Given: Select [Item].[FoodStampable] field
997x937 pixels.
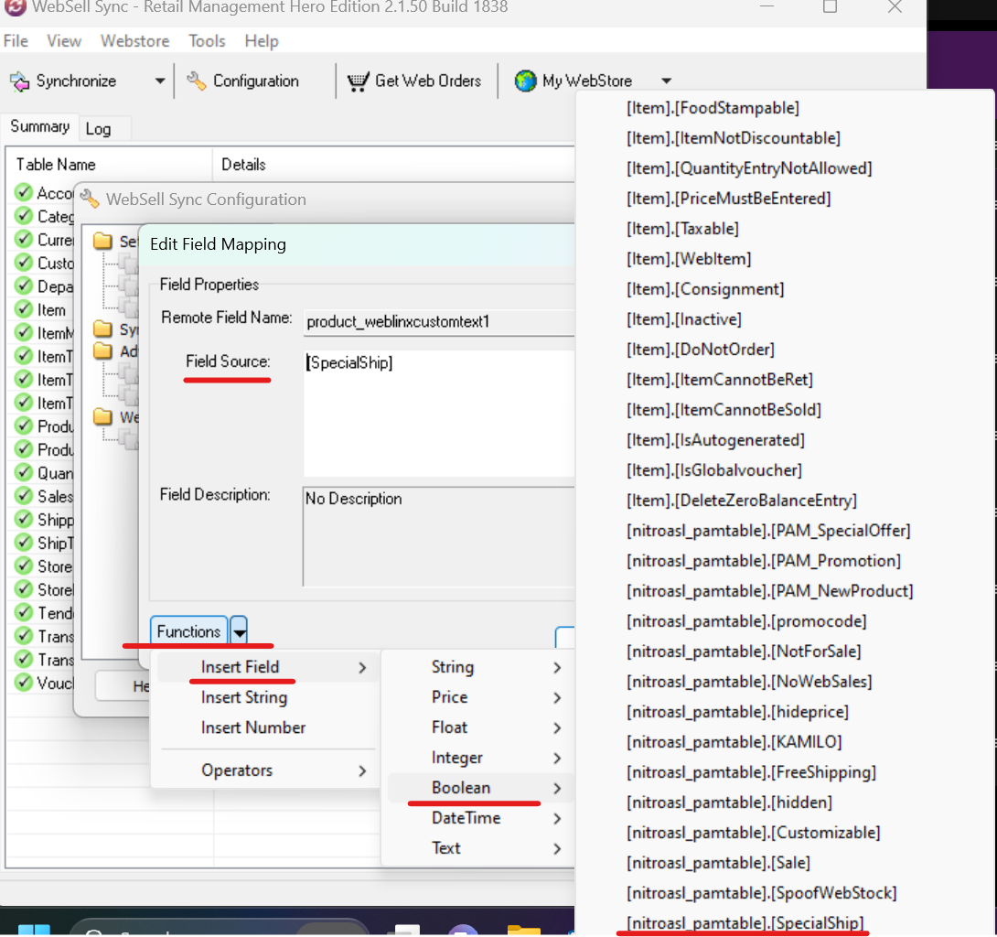Looking at the screenshot, I should pos(713,107).
